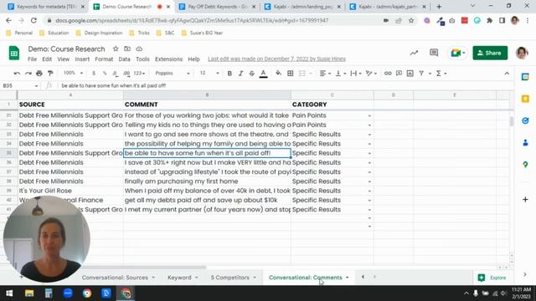
Task: Star the Demo: Course Research document
Action: point(116,48)
